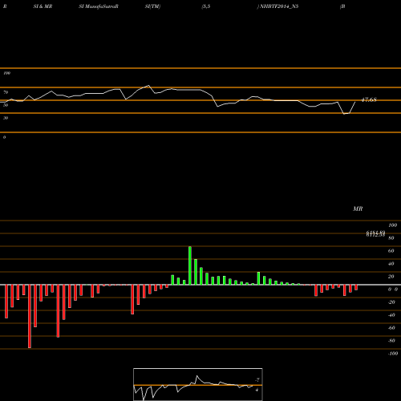The image size is (401, 401).
Task: Click the tallest green MR bar
Action: [x=190, y=265]
